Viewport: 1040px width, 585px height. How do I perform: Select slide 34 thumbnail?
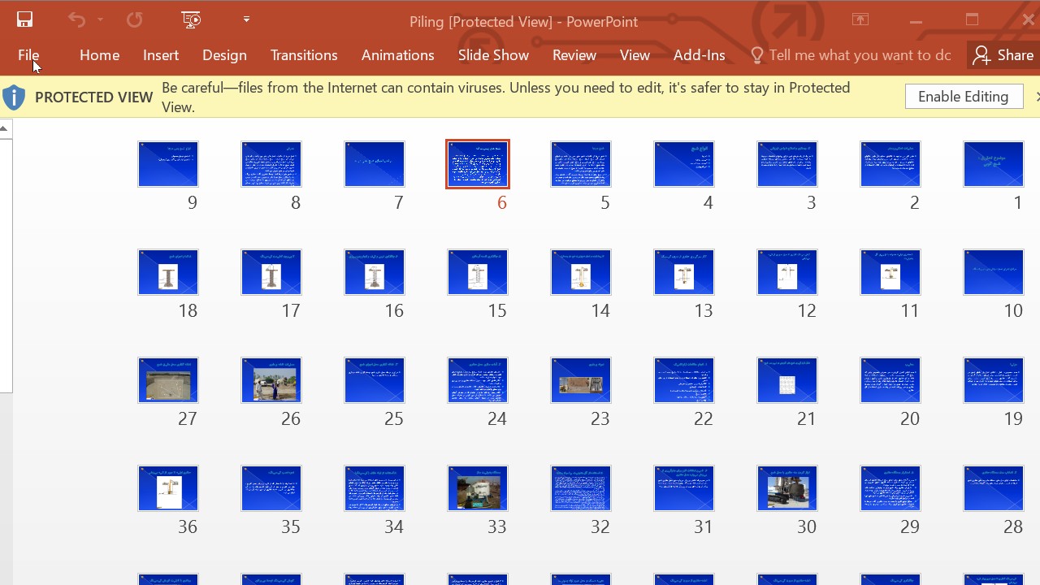point(375,488)
